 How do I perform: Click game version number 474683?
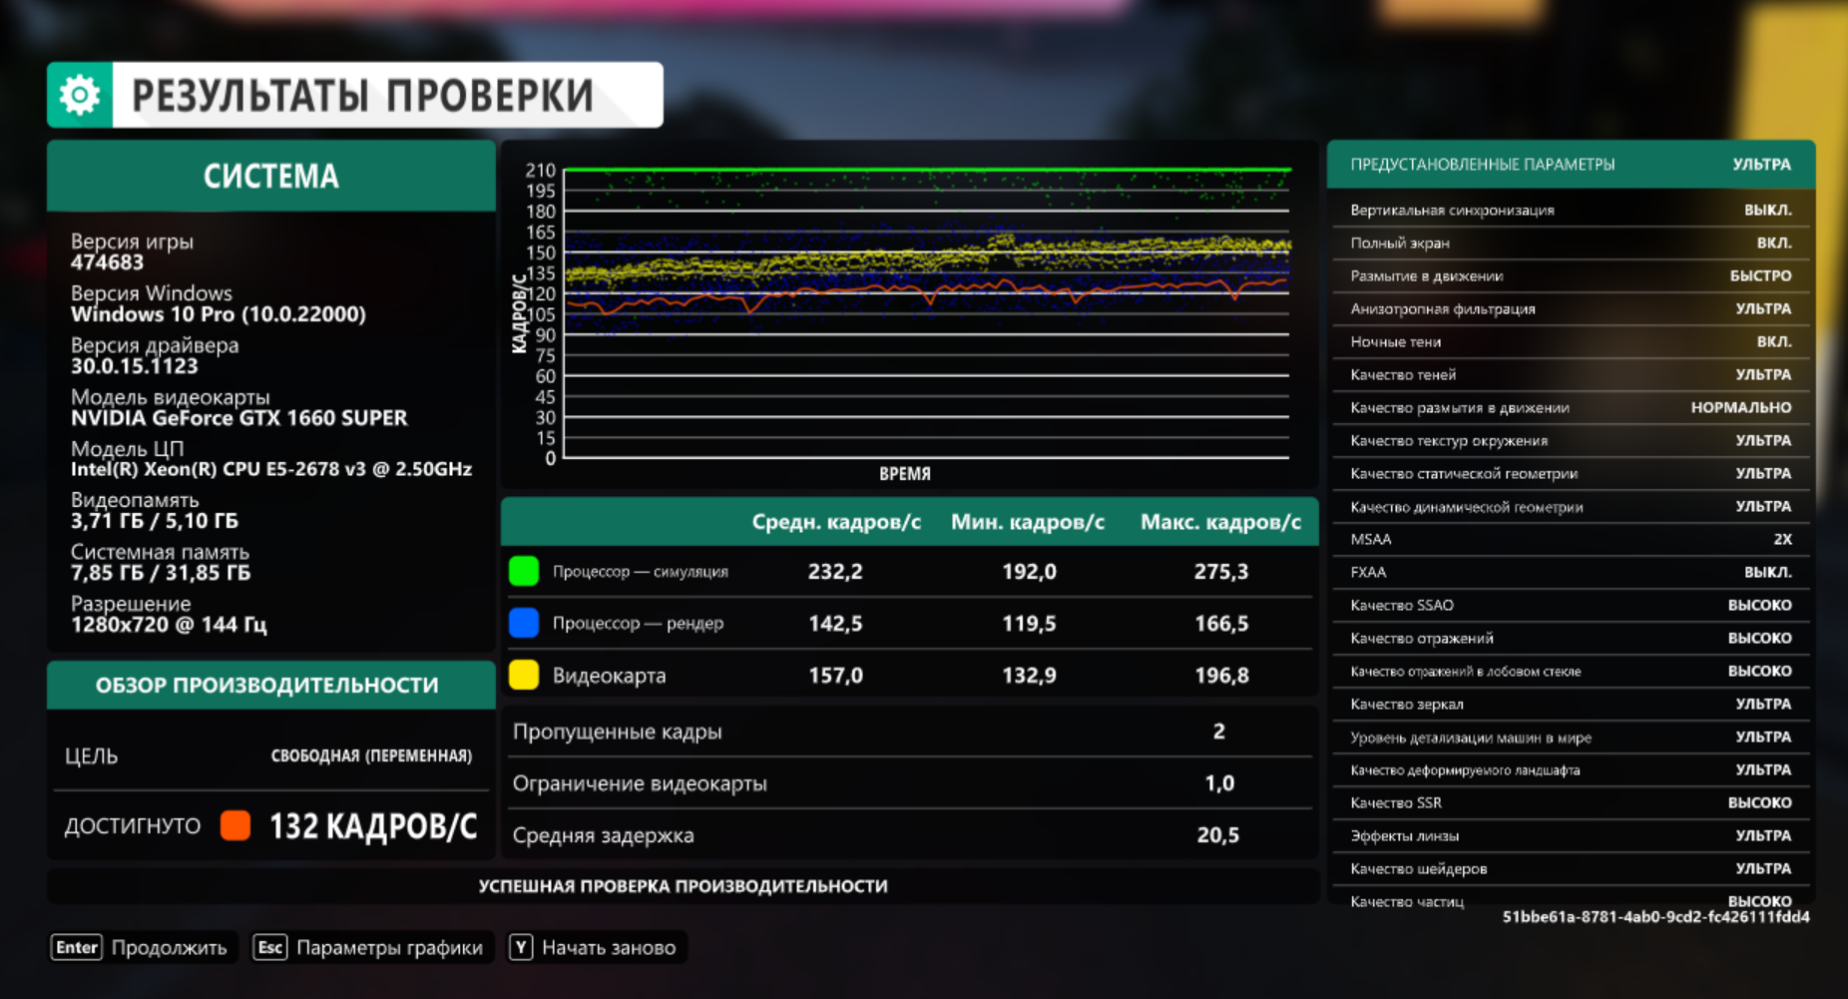click(x=107, y=262)
